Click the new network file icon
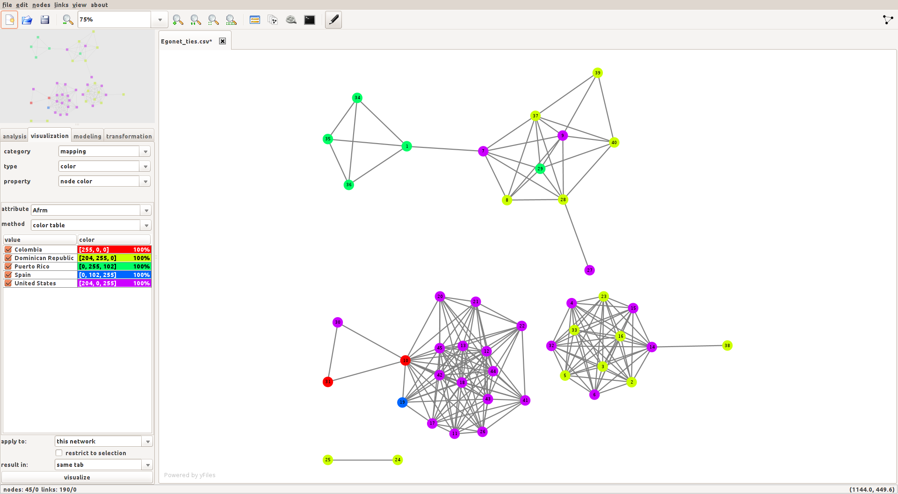 click(x=9, y=20)
